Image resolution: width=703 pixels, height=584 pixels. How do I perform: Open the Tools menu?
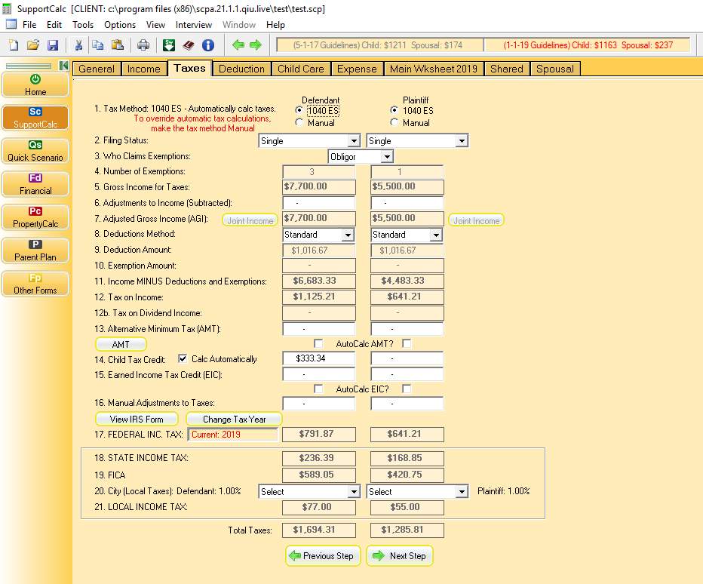[83, 25]
